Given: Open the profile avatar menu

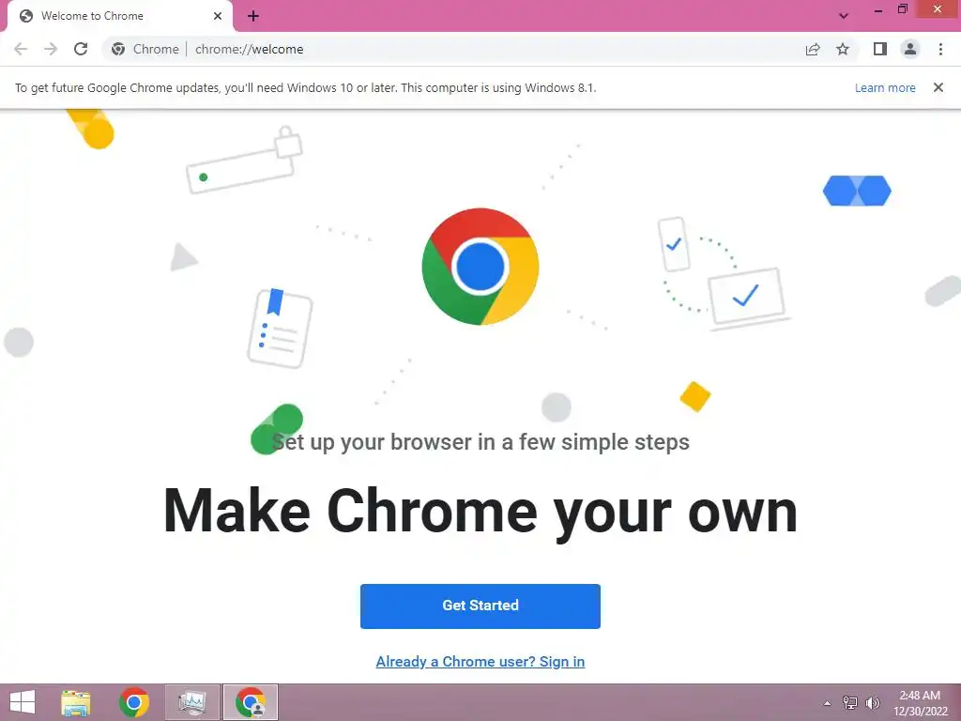Looking at the screenshot, I should tap(910, 49).
